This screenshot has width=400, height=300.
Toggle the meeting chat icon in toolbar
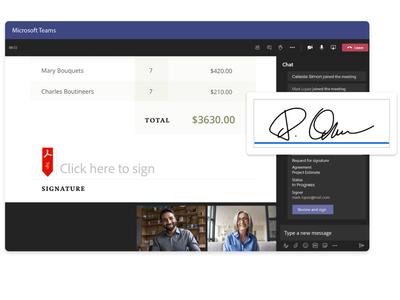[x=269, y=47]
